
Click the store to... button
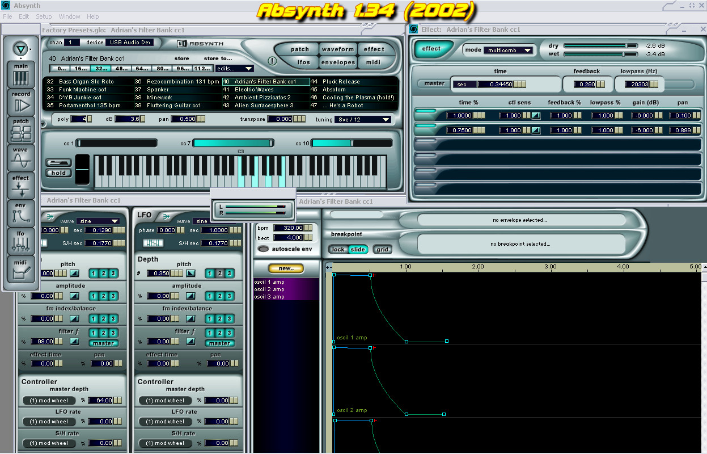[x=218, y=58]
